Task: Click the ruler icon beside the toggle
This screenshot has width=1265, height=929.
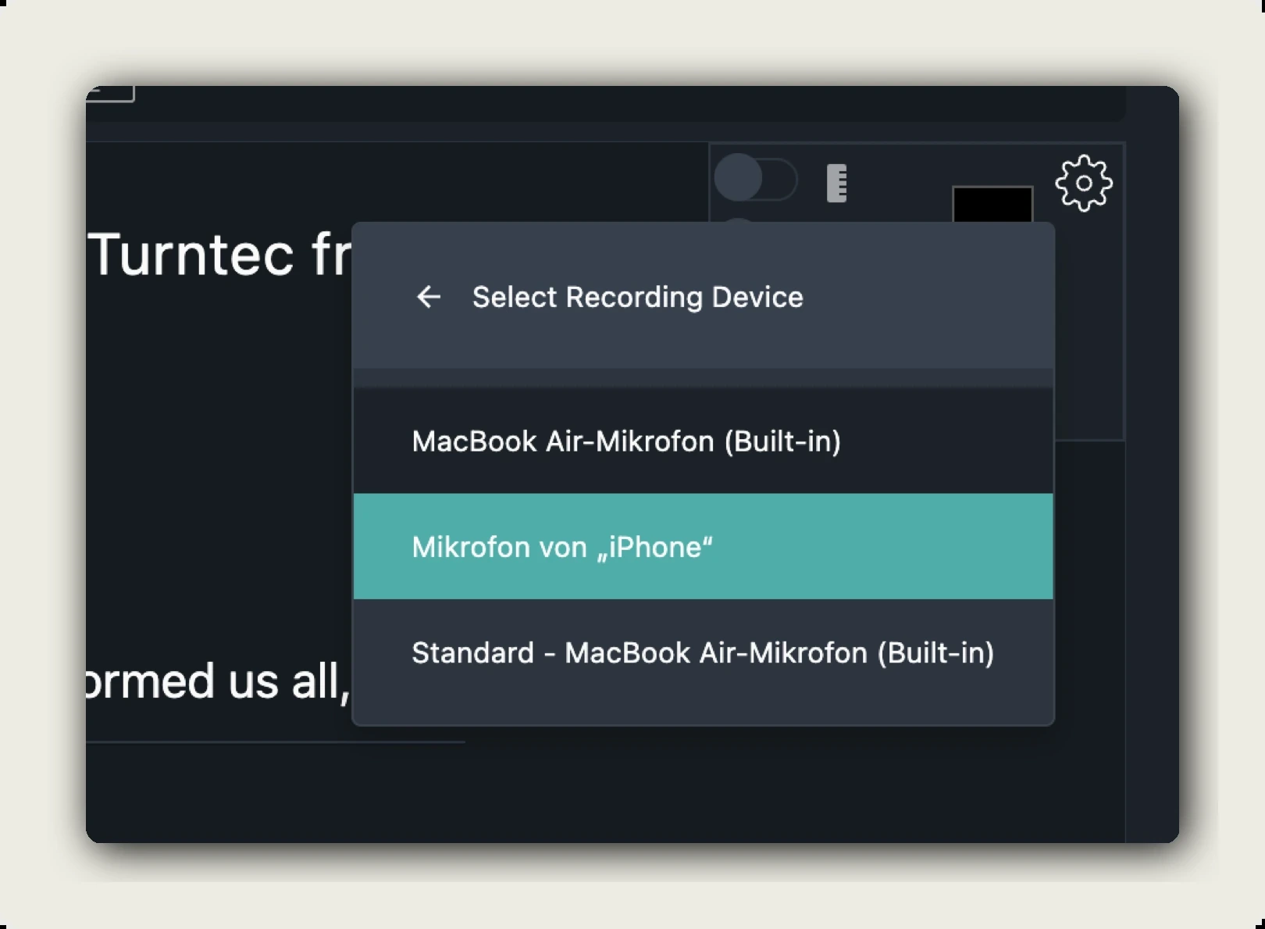Action: [837, 183]
